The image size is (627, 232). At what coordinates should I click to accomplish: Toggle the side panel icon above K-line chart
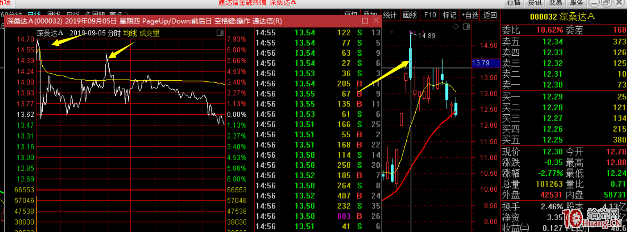tap(467, 27)
